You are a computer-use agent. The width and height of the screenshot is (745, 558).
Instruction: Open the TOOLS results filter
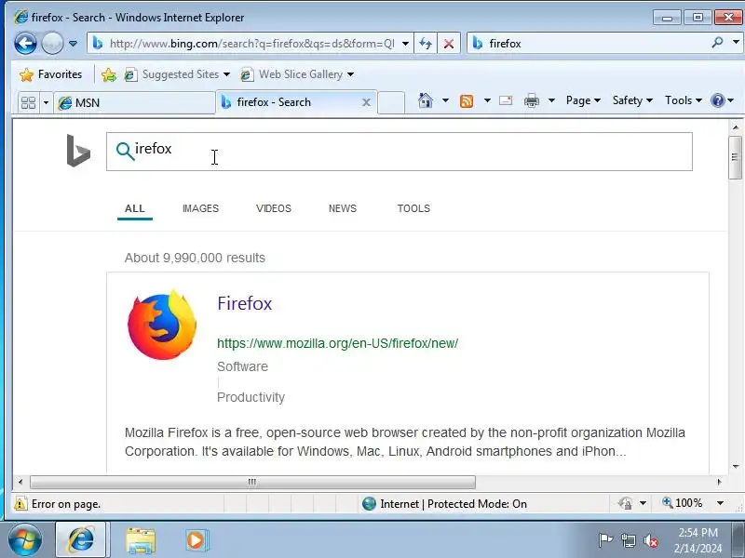tap(413, 208)
